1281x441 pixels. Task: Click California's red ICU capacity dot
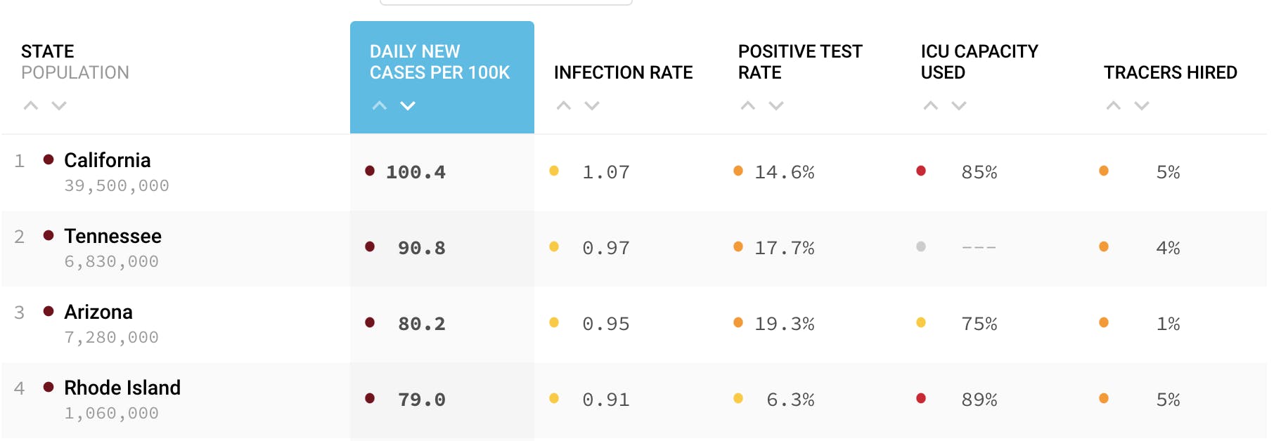click(921, 171)
